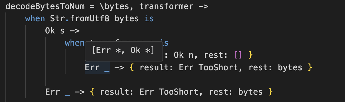The image size is (345, 102).
Task: Click the opening brace on the last line
Action: [x=92, y=92]
